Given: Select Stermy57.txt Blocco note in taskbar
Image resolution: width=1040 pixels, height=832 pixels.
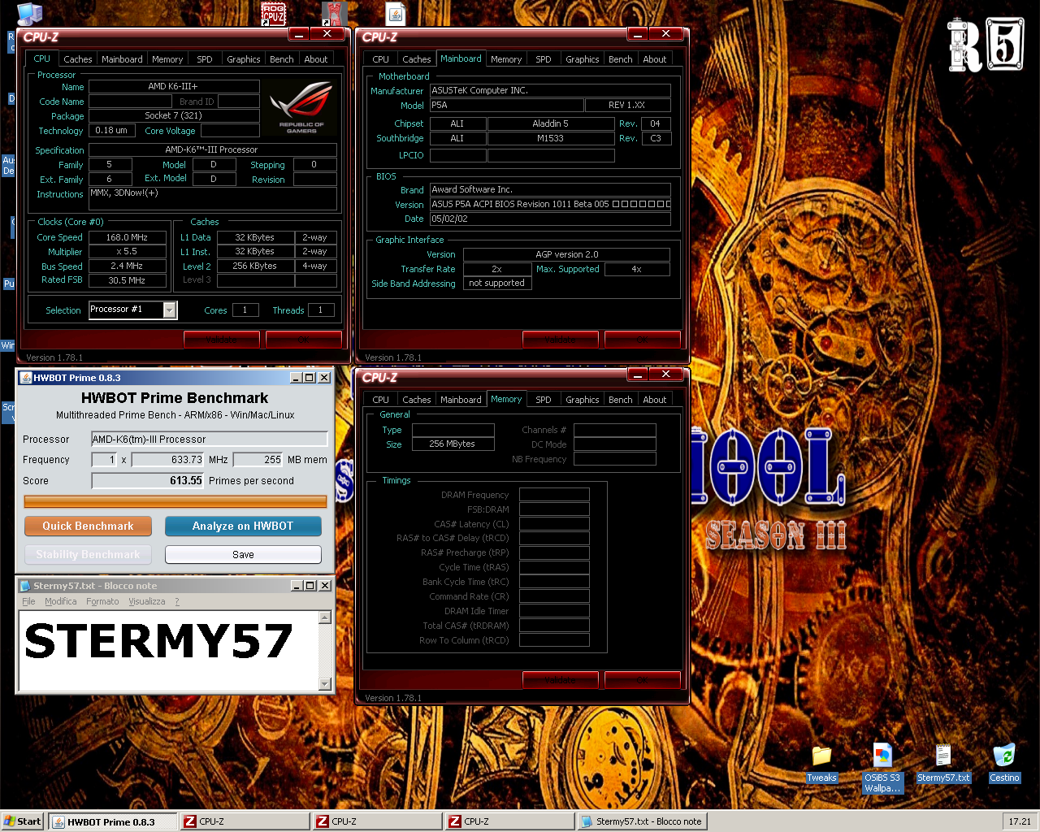Looking at the screenshot, I should [x=642, y=821].
